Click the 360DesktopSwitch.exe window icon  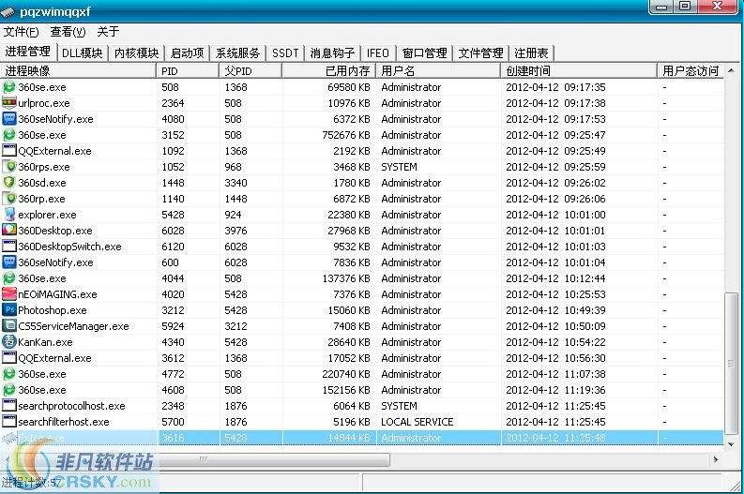pyautogui.click(x=9, y=246)
